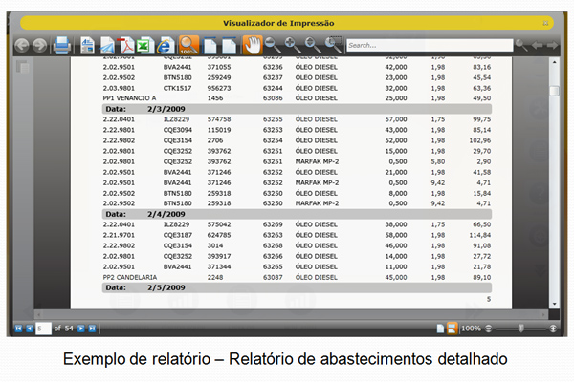The height and width of the screenshot is (382, 574).
Task: Export the report to PDF
Action: coord(126,45)
